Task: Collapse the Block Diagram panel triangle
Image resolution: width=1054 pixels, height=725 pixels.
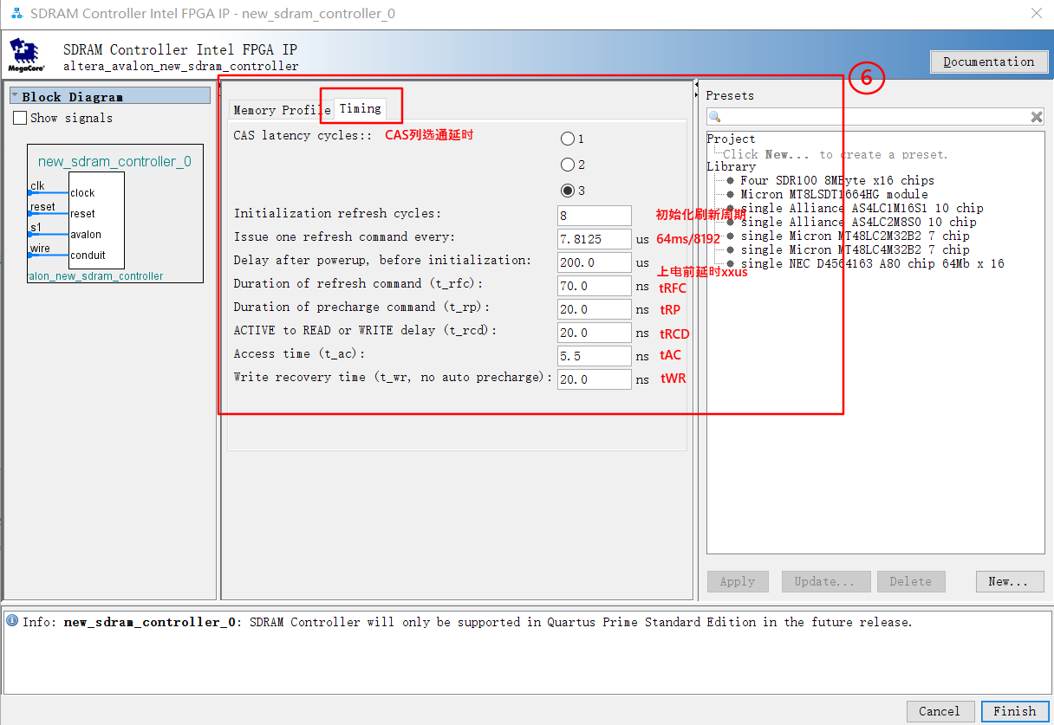Action: (15, 96)
